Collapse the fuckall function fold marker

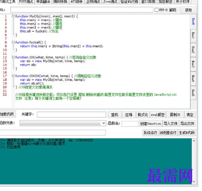click(13, 42)
